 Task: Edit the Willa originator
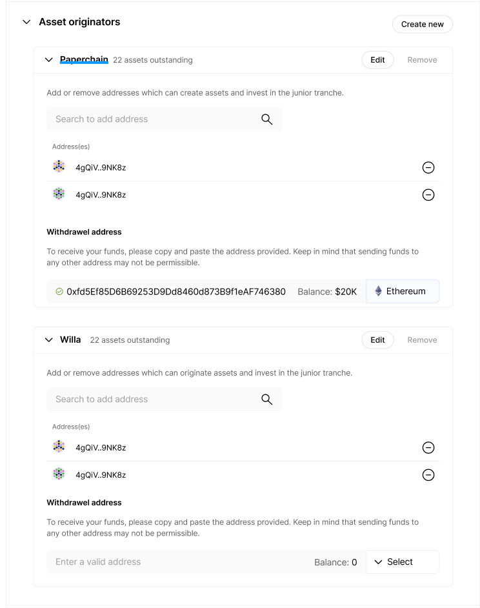tap(377, 339)
